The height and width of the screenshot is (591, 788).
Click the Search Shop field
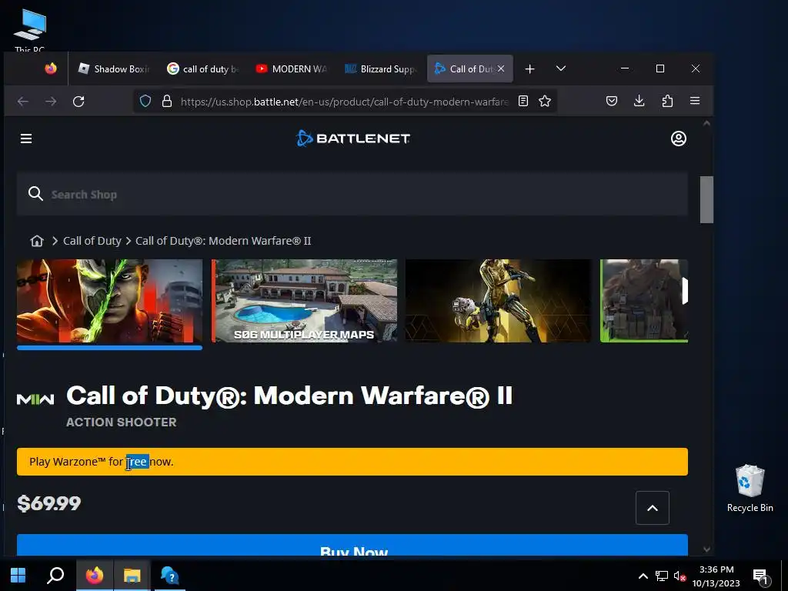(x=352, y=194)
